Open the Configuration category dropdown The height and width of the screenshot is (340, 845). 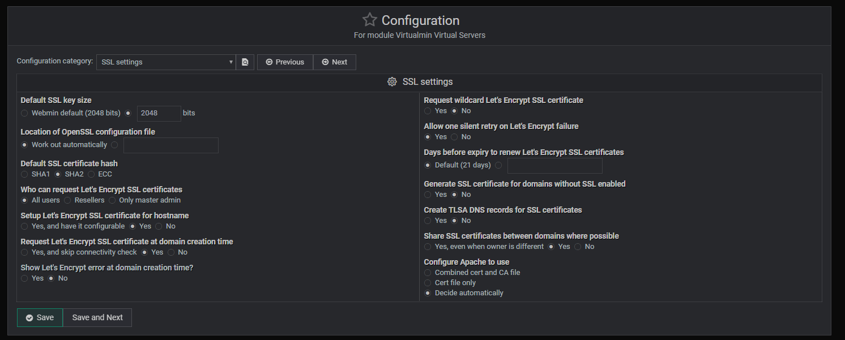pos(166,62)
